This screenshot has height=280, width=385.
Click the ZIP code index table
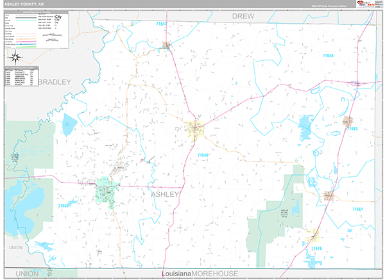[21, 76]
